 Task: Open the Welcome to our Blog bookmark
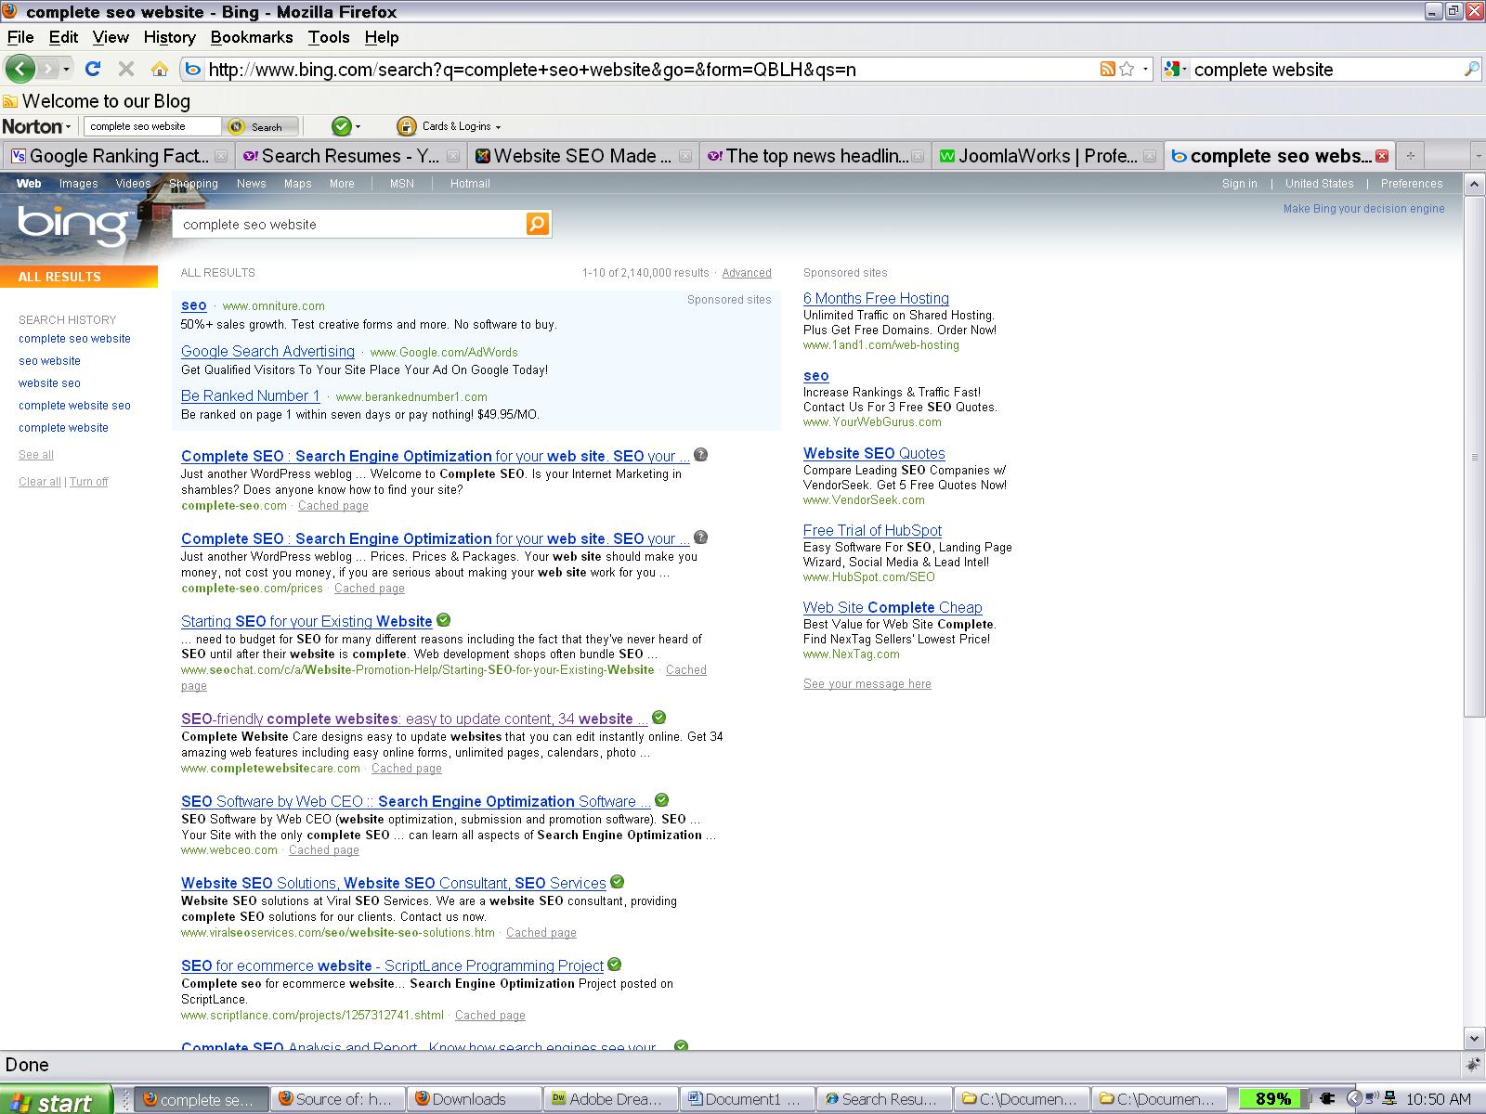click(x=97, y=101)
